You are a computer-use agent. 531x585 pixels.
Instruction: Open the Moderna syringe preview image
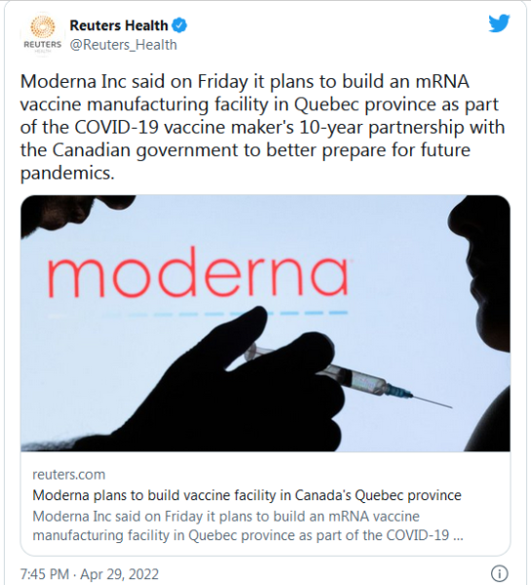click(265, 323)
